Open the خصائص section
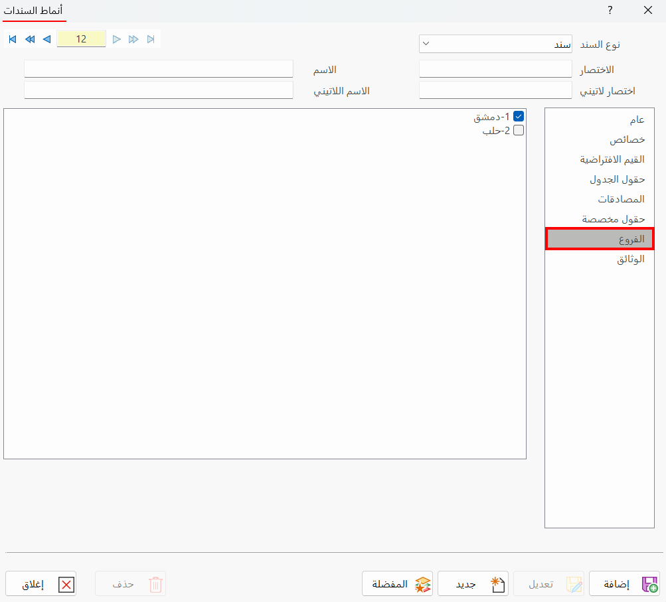 tap(600, 139)
